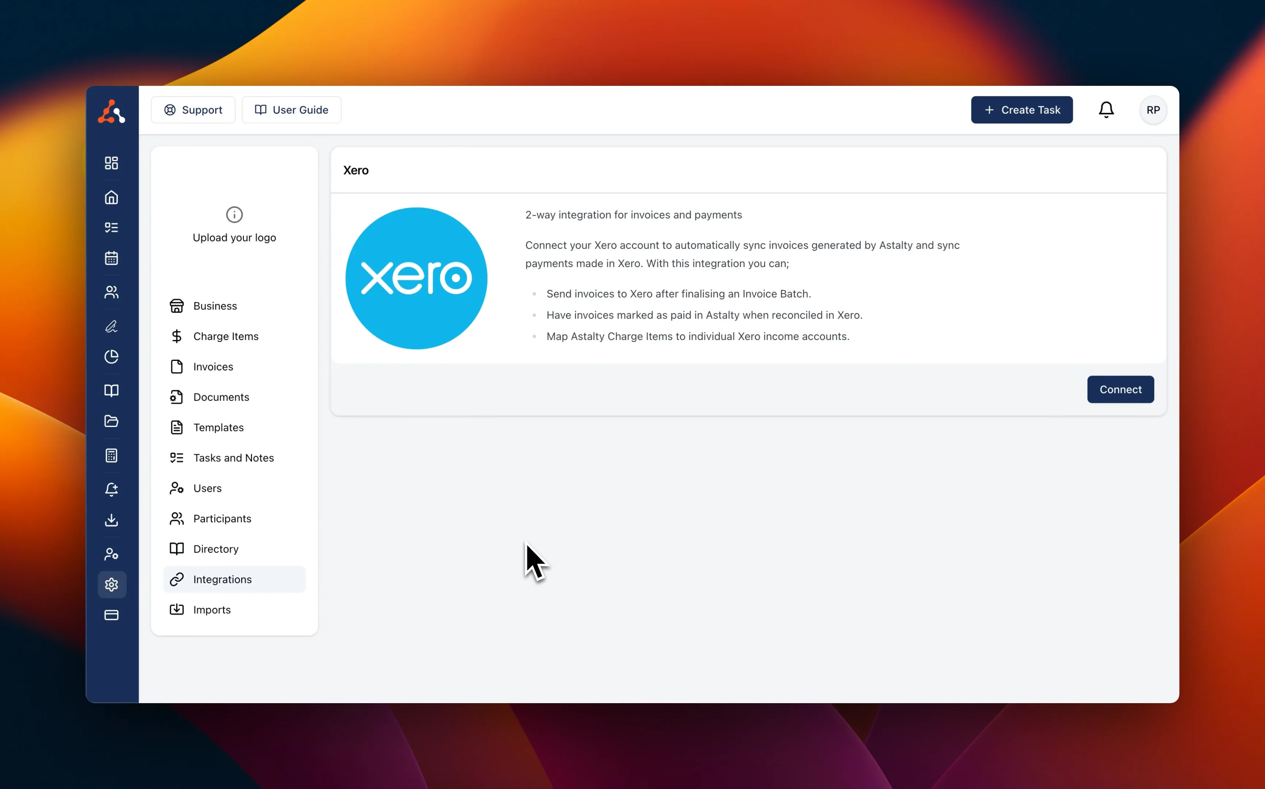Viewport: 1265px width, 789px height.
Task: Select Integrations in the settings menu
Action: point(234,579)
